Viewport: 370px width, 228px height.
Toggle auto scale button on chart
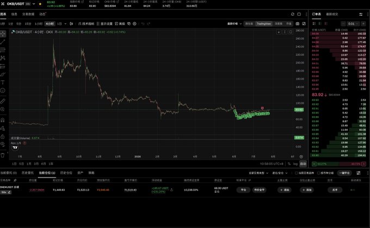(303, 164)
